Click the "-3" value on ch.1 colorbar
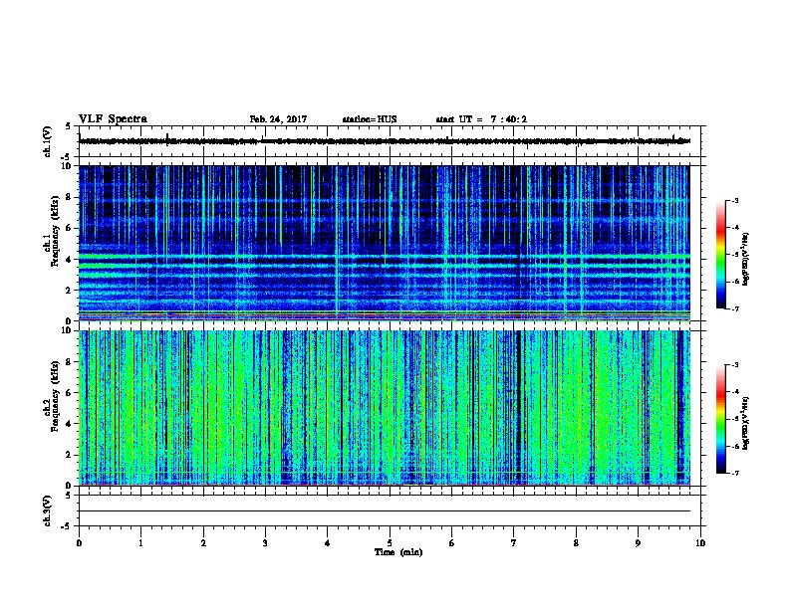This screenshot has width=789, height=609. (734, 201)
